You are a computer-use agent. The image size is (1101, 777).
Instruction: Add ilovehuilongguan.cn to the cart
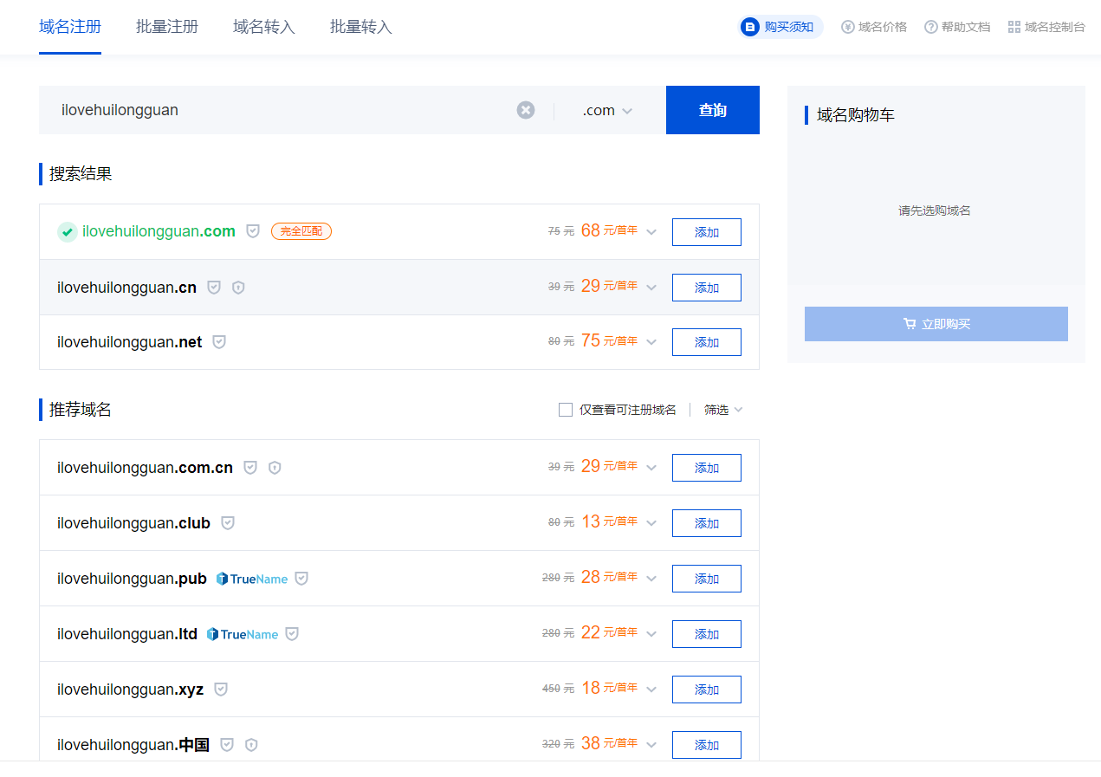pyautogui.click(x=706, y=288)
